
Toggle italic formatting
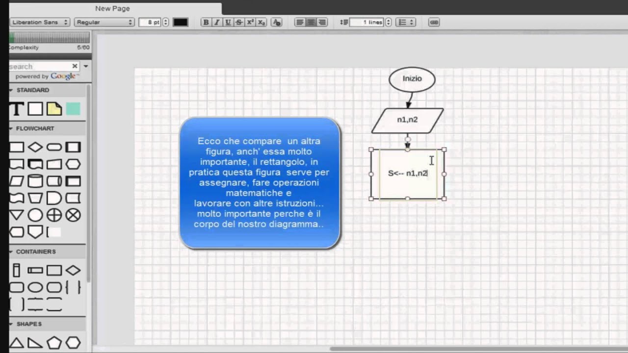click(x=216, y=22)
